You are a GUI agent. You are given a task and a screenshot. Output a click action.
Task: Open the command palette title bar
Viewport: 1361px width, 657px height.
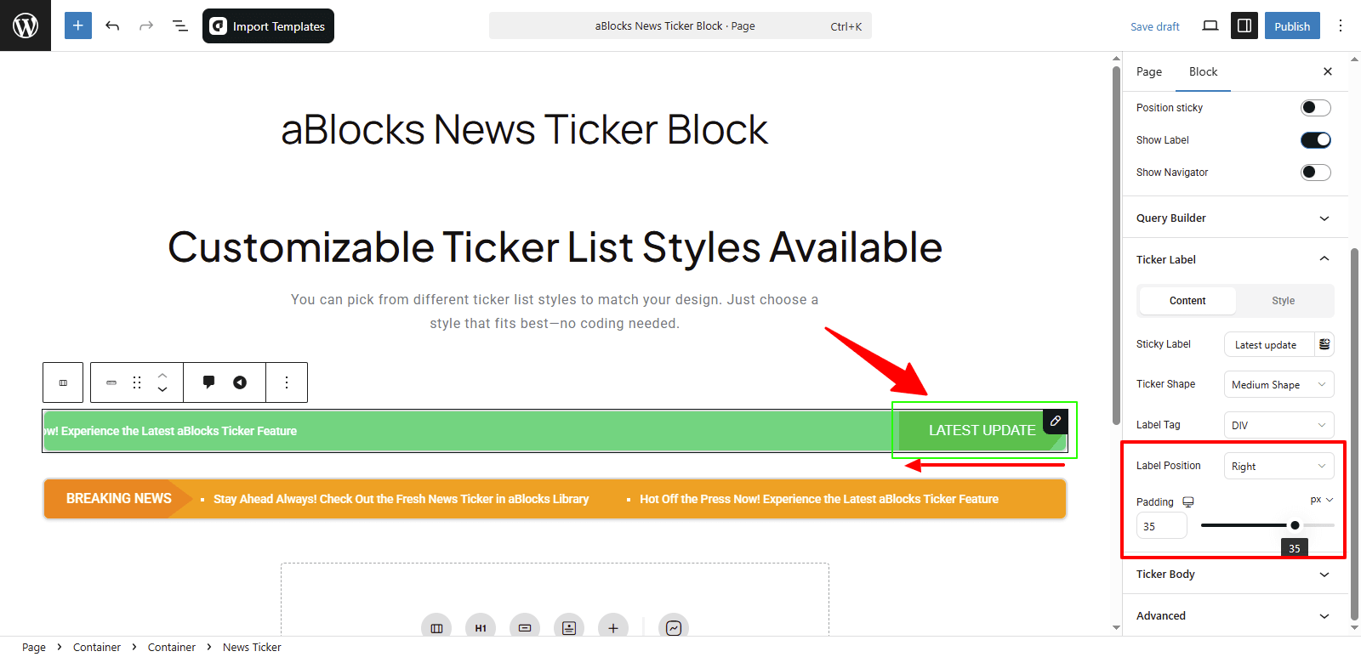tap(680, 25)
